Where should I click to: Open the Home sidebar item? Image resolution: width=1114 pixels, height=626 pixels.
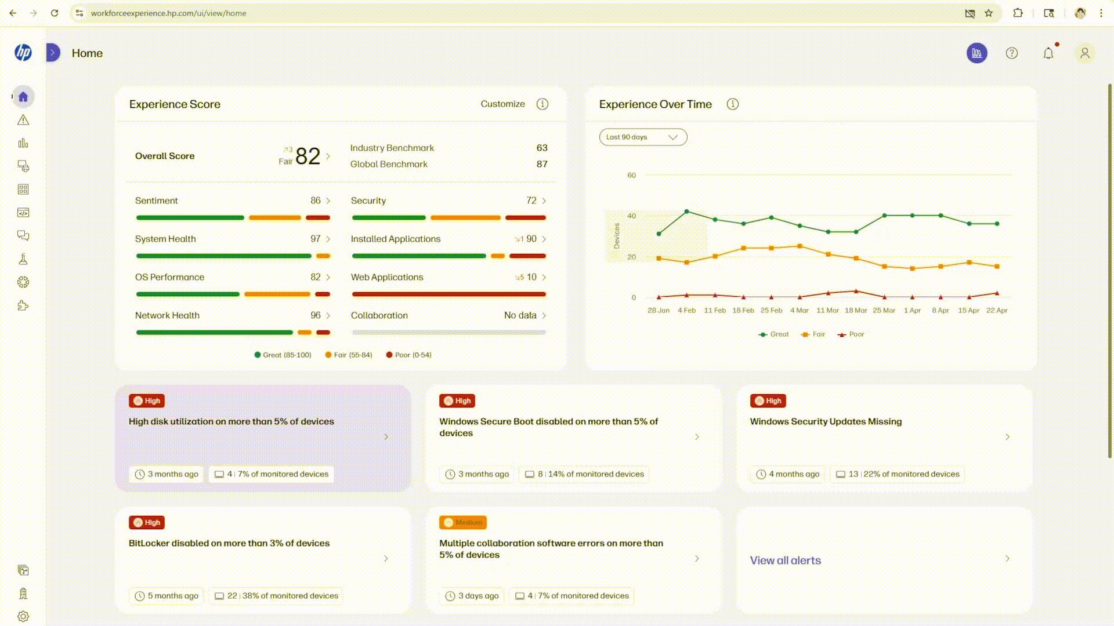[x=23, y=97]
